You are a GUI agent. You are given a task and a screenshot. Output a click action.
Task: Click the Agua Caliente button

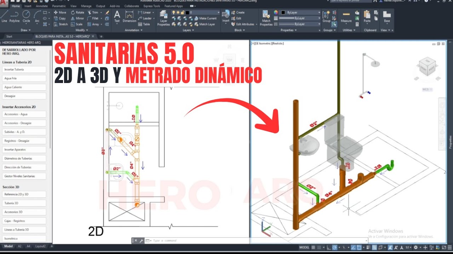pyautogui.click(x=24, y=87)
